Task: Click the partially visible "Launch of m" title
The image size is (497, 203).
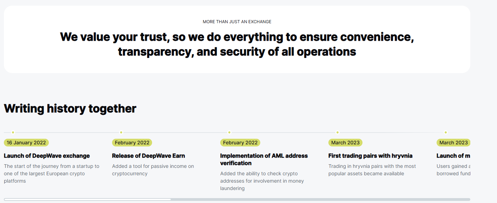Action: (x=453, y=156)
